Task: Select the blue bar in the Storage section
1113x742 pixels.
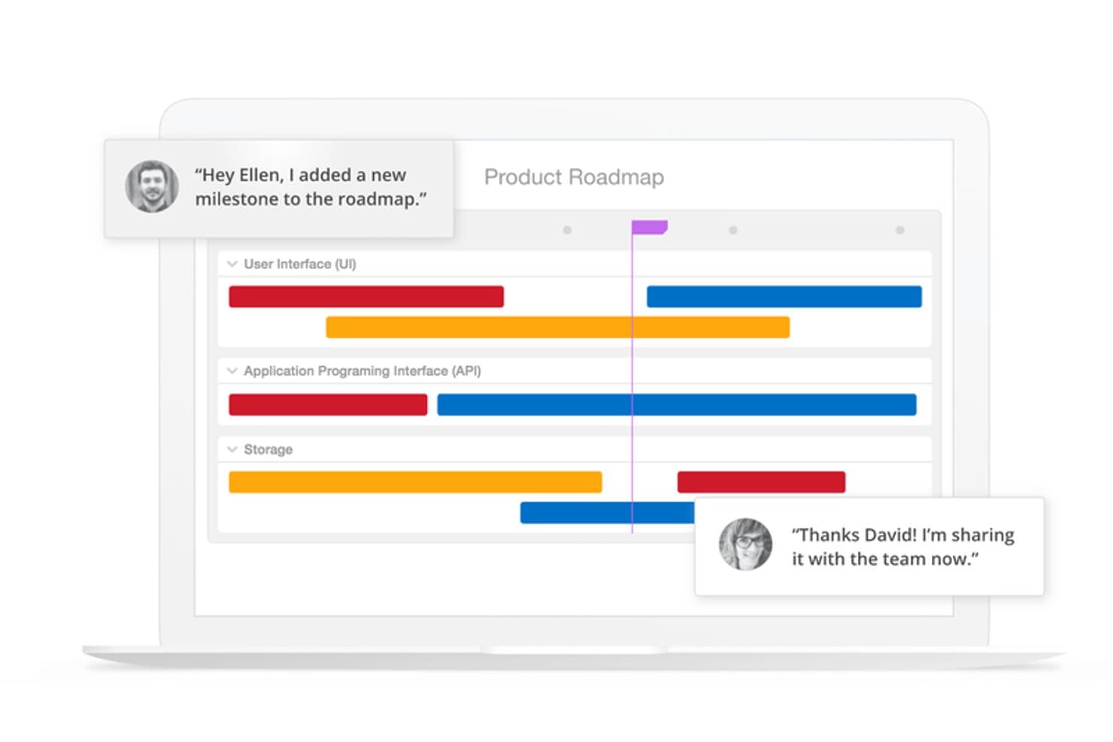Action: pos(608,513)
